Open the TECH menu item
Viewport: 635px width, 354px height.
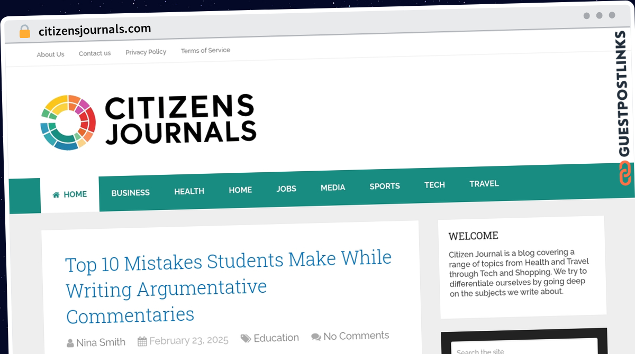[434, 185]
